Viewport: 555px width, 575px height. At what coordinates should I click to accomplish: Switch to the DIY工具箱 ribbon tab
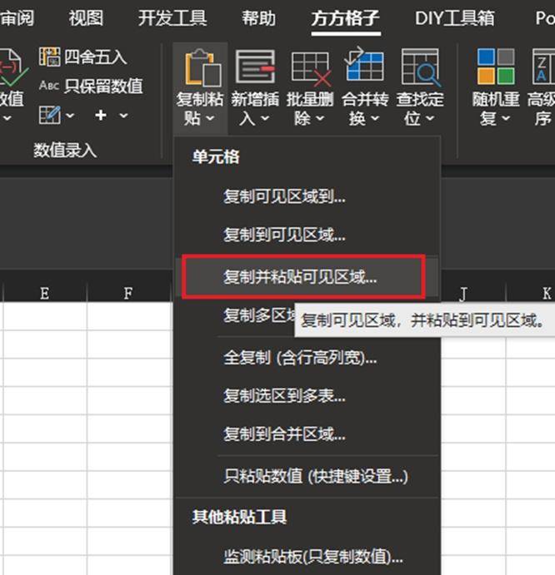click(x=455, y=18)
